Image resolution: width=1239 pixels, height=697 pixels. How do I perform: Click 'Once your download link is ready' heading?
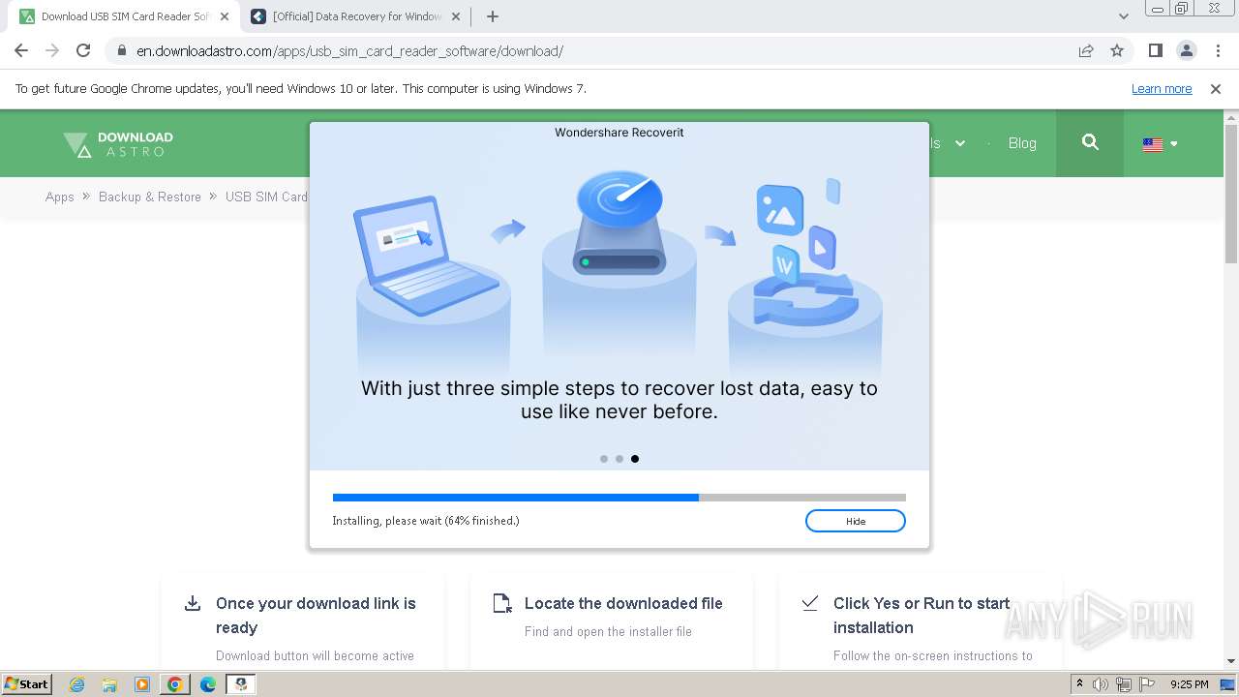pyautogui.click(x=316, y=615)
